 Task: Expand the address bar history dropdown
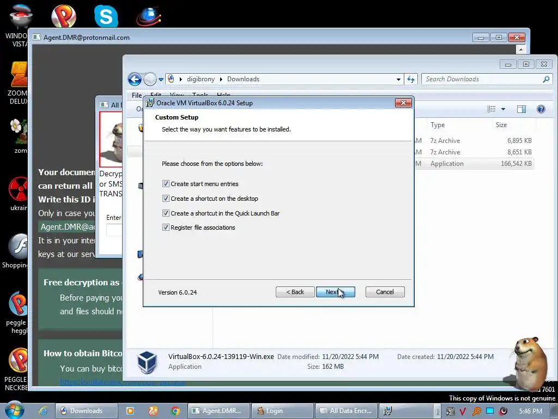pos(398,80)
